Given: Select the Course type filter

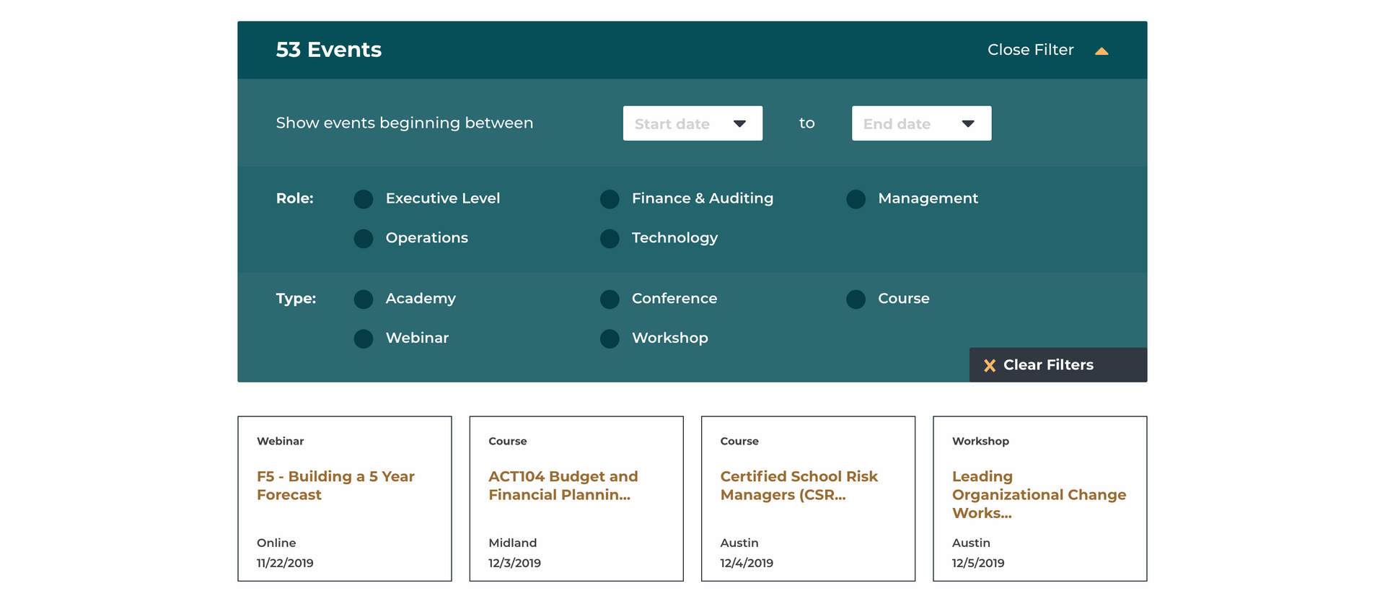Looking at the screenshot, I should [x=856, y=299].
